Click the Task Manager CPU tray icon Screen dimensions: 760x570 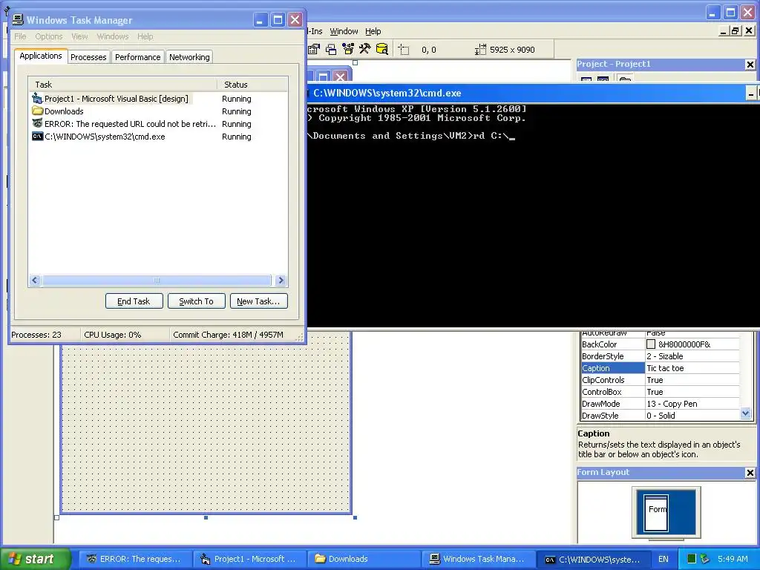pyautogui.click(x=692, y=559)
